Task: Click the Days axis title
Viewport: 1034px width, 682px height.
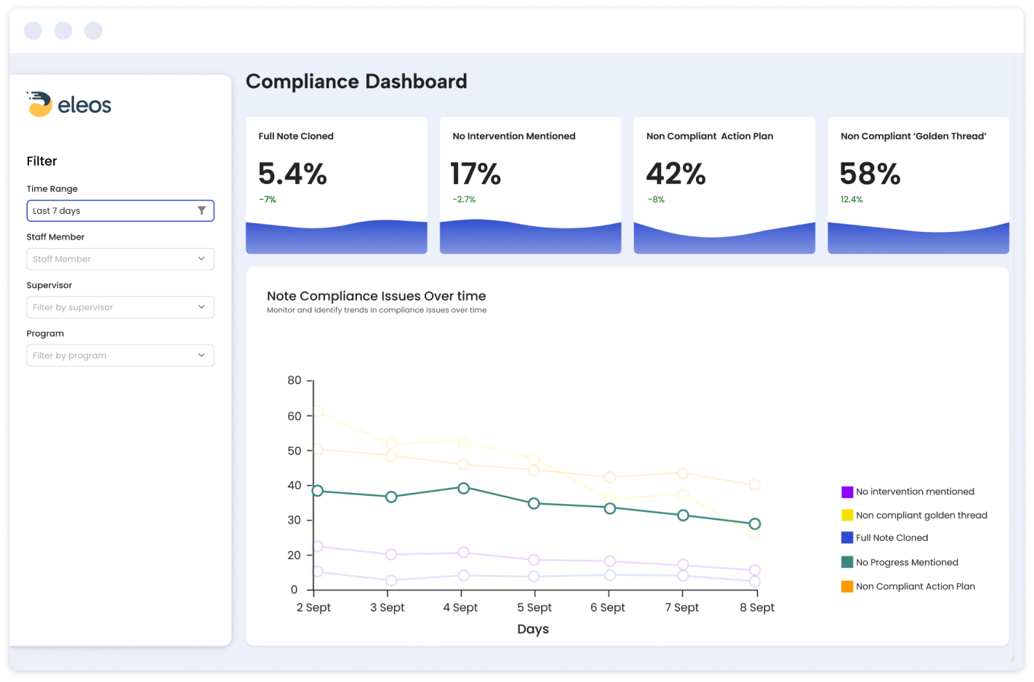Action: tap(533, 629)
